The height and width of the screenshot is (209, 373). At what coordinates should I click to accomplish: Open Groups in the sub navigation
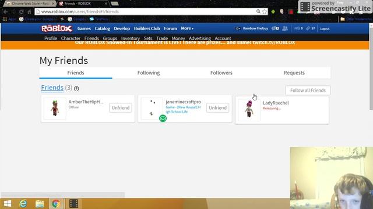click(x=110, y=38)
